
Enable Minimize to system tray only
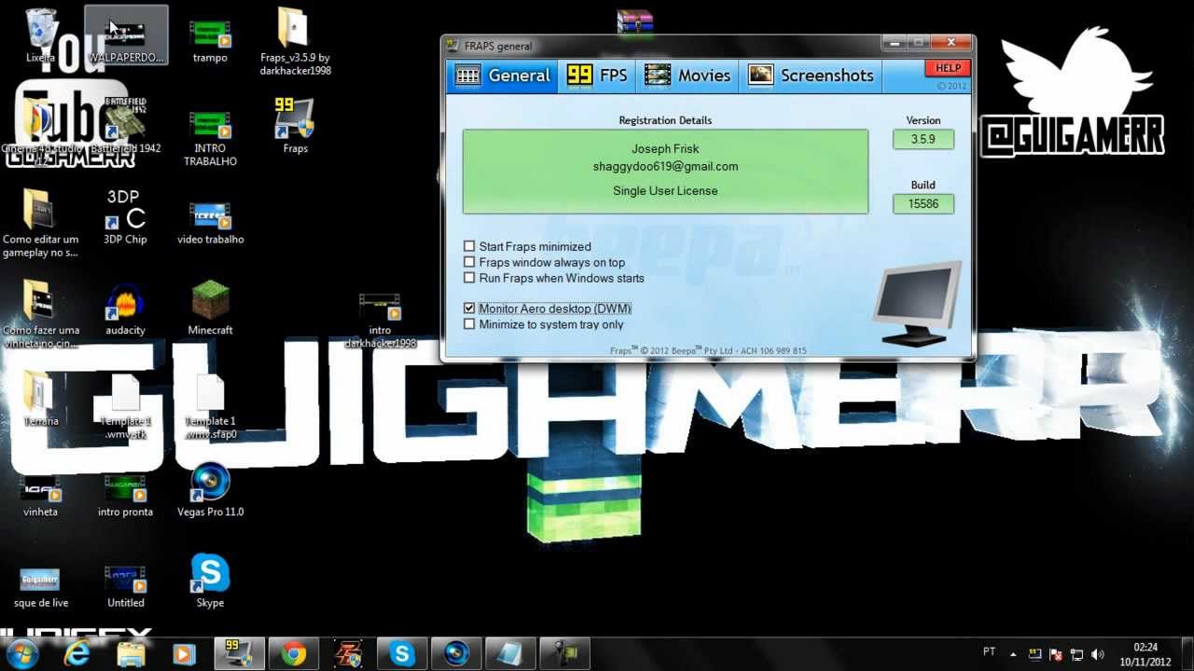point(469,324)
